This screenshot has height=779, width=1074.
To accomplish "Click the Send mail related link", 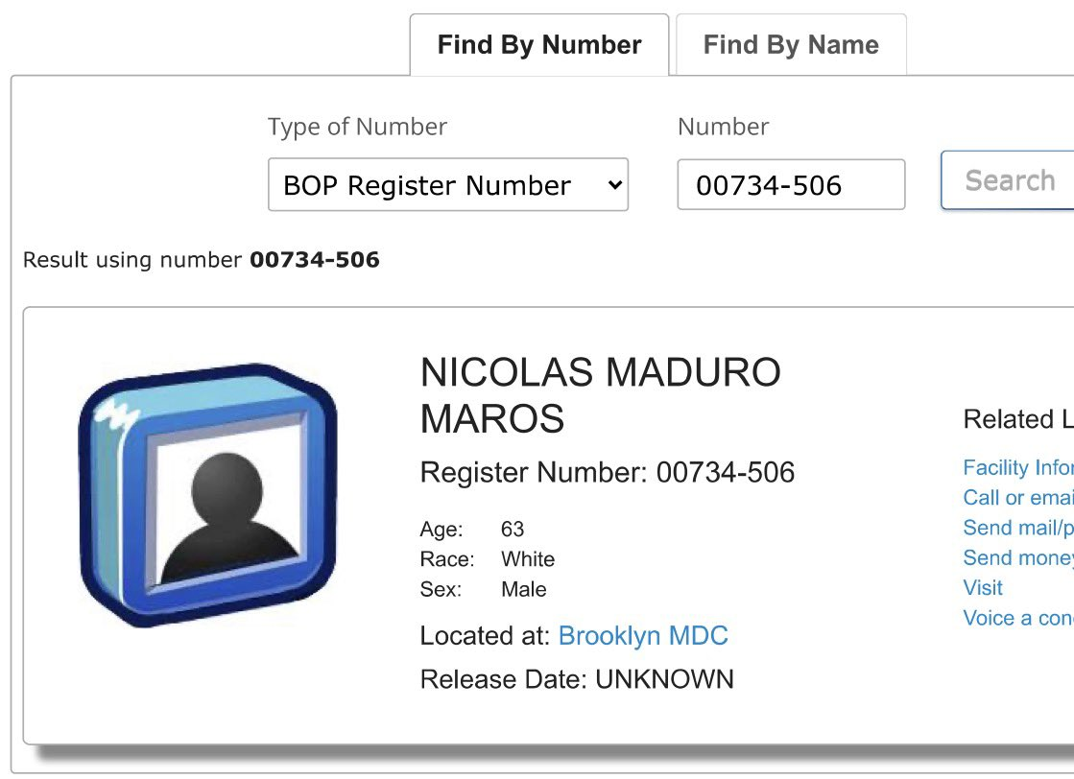I will 1017,528.
